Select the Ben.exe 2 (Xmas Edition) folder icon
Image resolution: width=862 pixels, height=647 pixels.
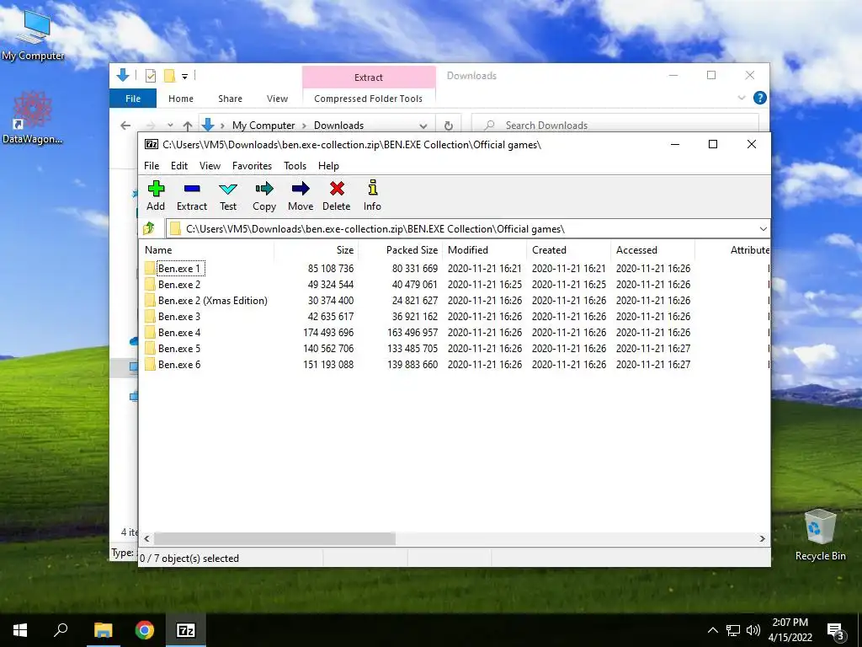(150, 301)
